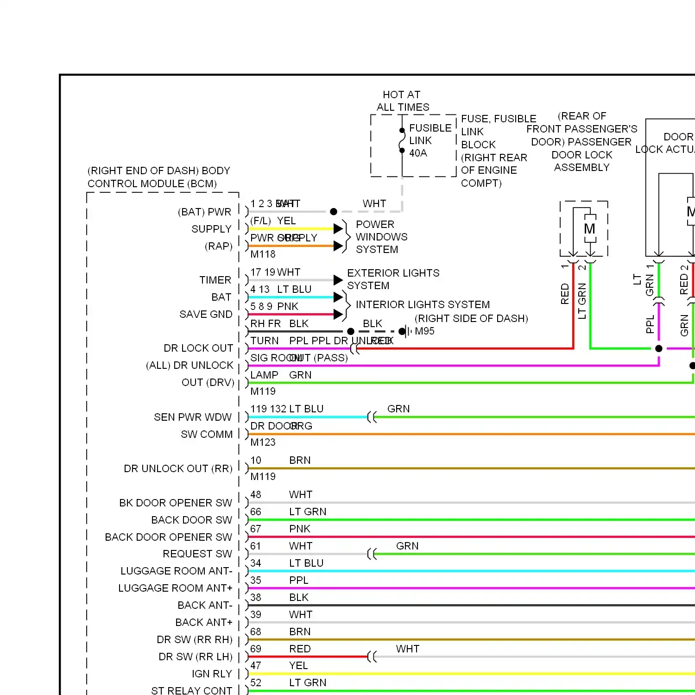Click pin number 66
This screenshot has width=695, height=695.
pos(256,512)
